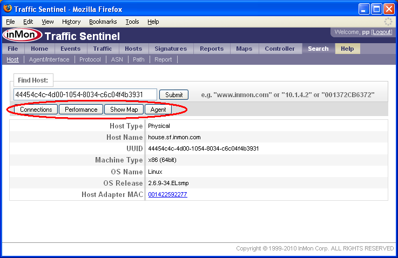The height and width of the screenshot is (258, 398).
Task: Open the yellow Help tab
Action: point(347,49)
